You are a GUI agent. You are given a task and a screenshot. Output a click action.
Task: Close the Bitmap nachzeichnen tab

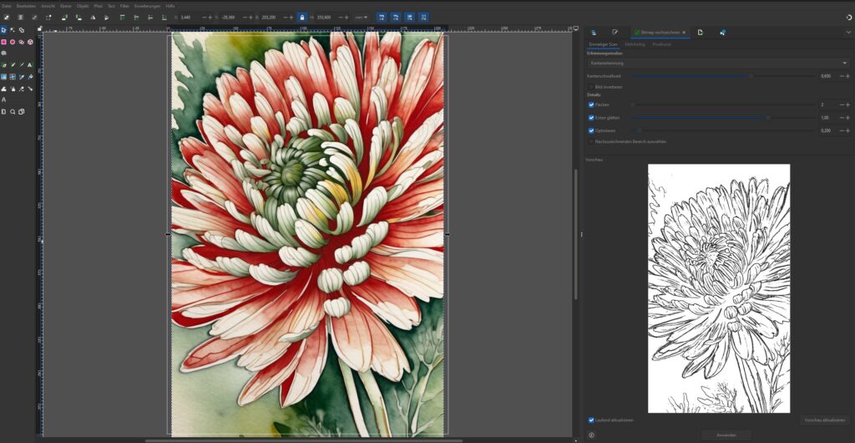[x=684, y=33]
